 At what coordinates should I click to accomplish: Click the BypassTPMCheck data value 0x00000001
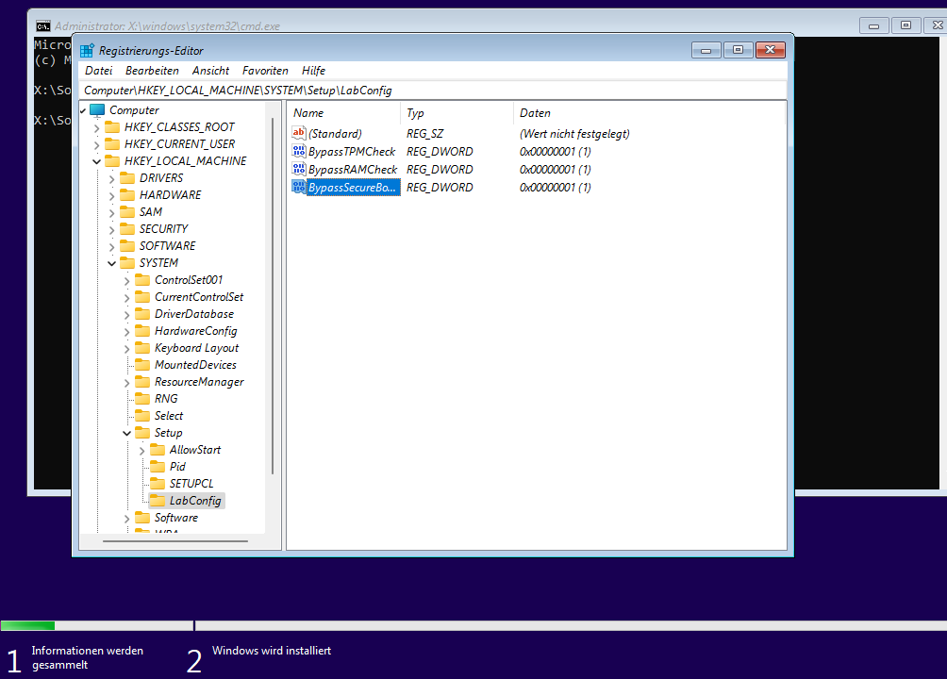pyautogui.click(x=555, y=152)
